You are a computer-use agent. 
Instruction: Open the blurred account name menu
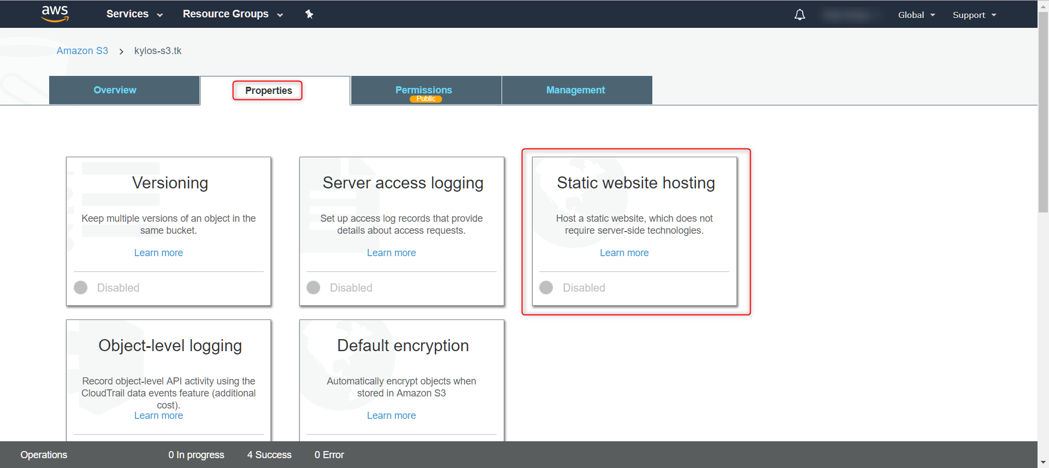851,15
